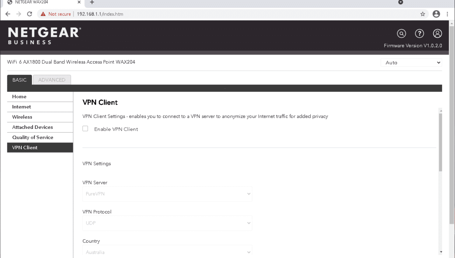Click the inner panel scrollbar thumb
Image resolution: width=455 pixels, height=258 pixels.
(x=441, y=142)
